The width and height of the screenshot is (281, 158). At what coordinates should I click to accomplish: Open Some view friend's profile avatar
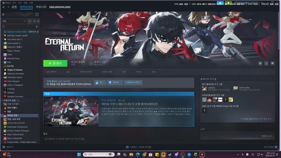[x=236, y=89]
